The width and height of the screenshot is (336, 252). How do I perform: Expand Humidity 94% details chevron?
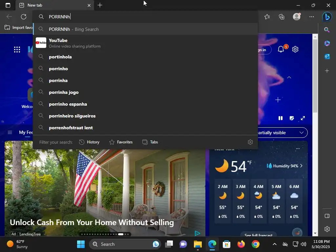tap(302, 166)
